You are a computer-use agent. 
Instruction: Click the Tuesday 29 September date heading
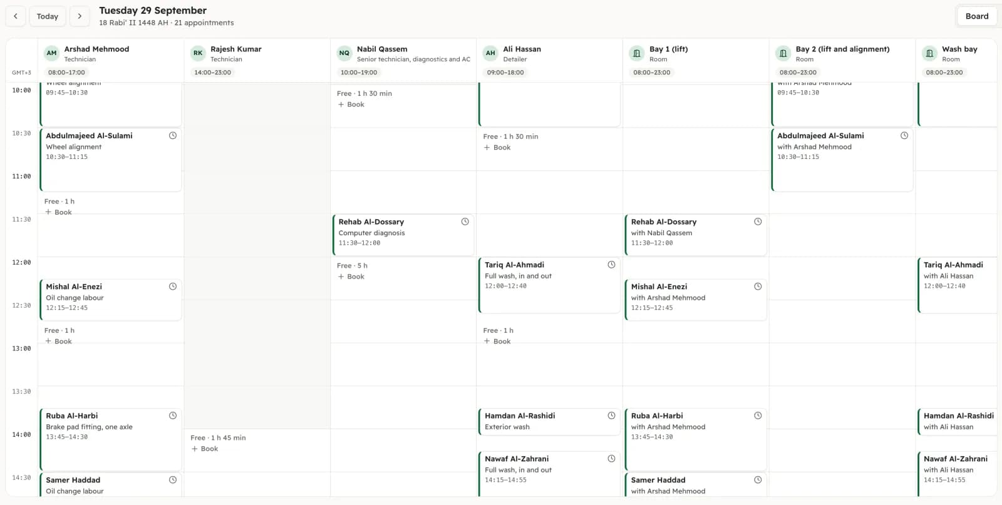point(153,11)
